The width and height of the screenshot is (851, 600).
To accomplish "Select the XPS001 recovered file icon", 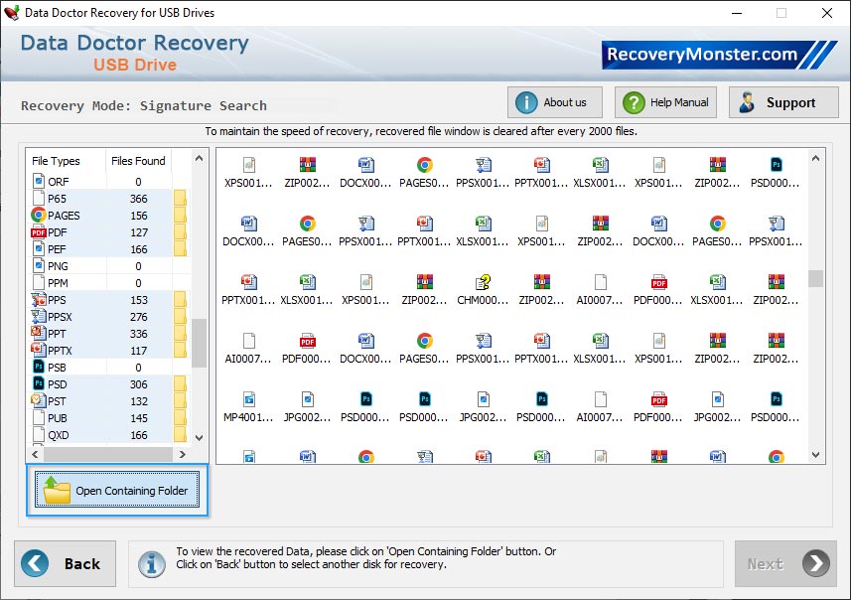I will tap(245, 168).
